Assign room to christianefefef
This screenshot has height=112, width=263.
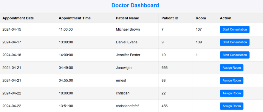(232, 106)
